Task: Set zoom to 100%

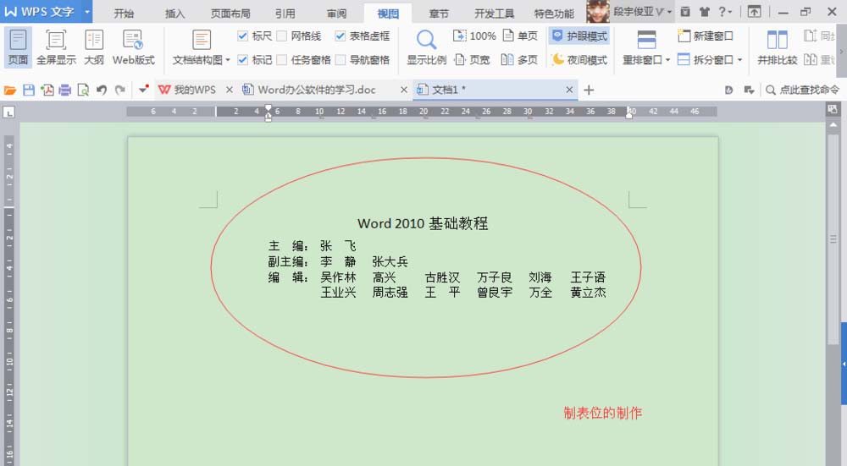Action: click(474, 36)
